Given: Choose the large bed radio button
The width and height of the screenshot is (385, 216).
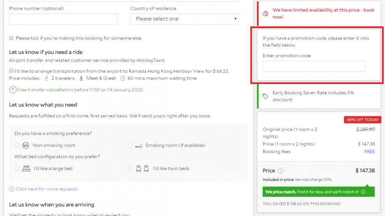Looking at the screenshot, I should tap(17, 168).
